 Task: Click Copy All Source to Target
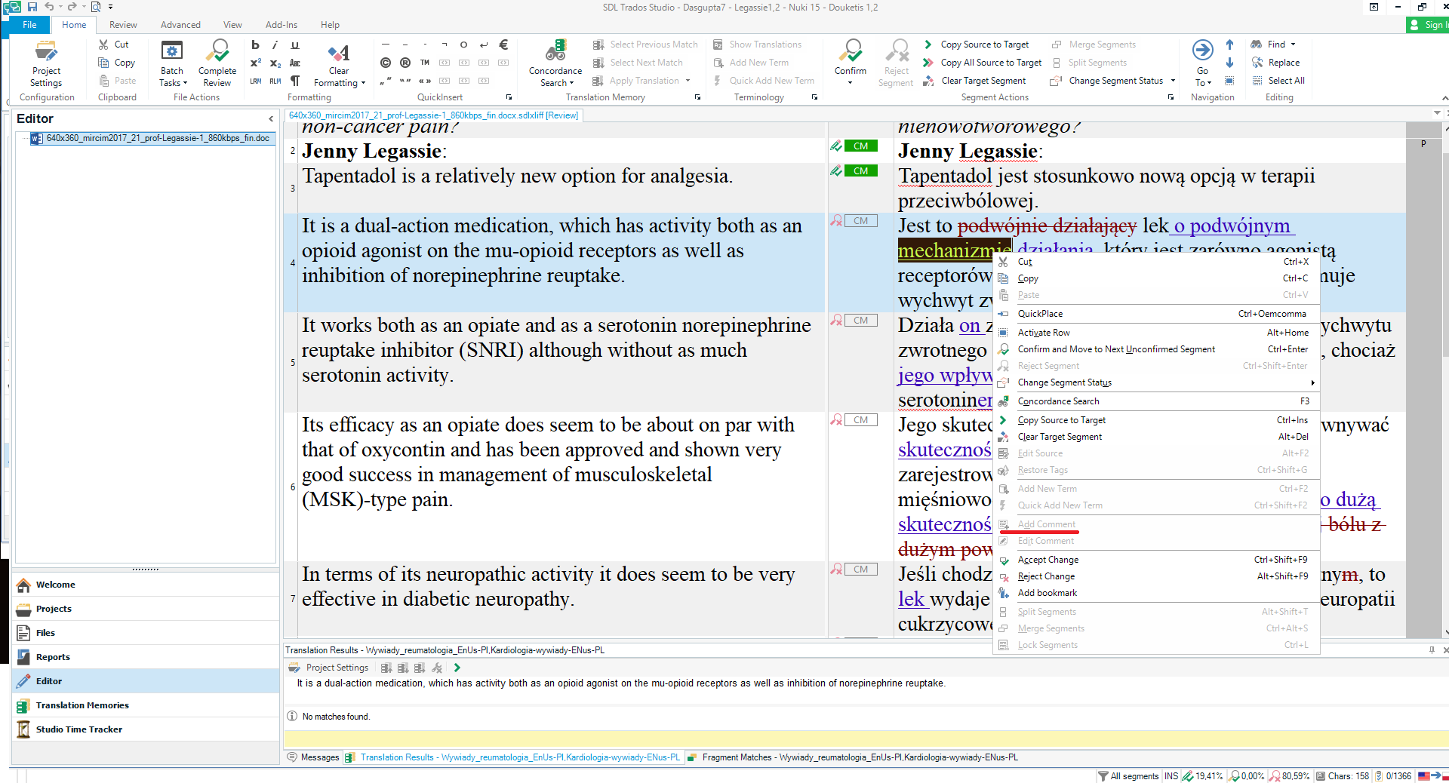coord(983,63)
